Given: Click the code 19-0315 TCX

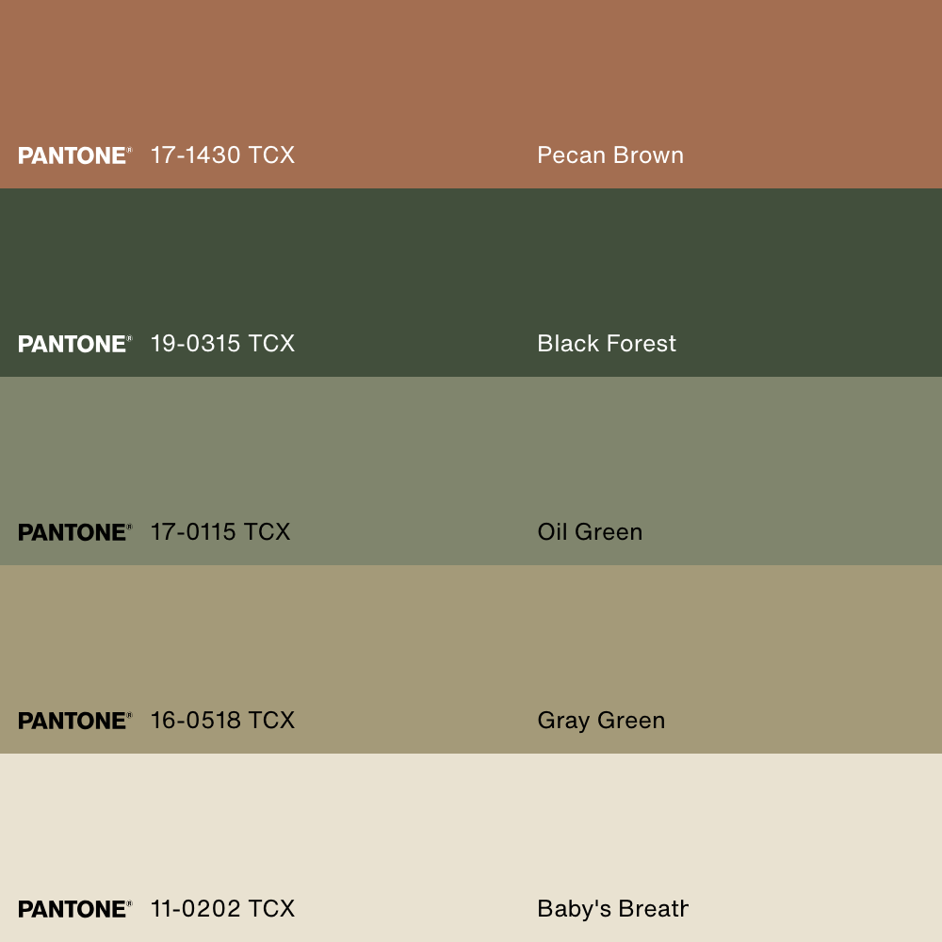Looking at the screenshot, I should click(222, 344).
